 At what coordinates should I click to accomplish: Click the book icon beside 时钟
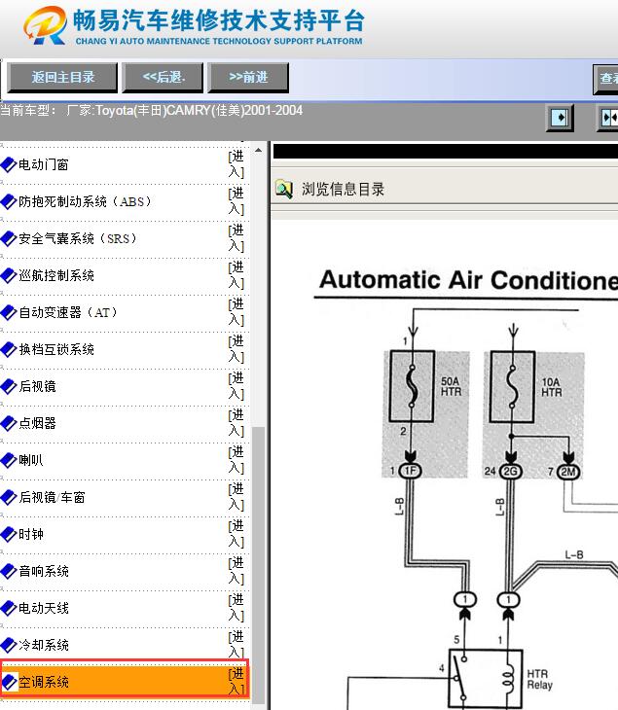click(x=9, y=534)
